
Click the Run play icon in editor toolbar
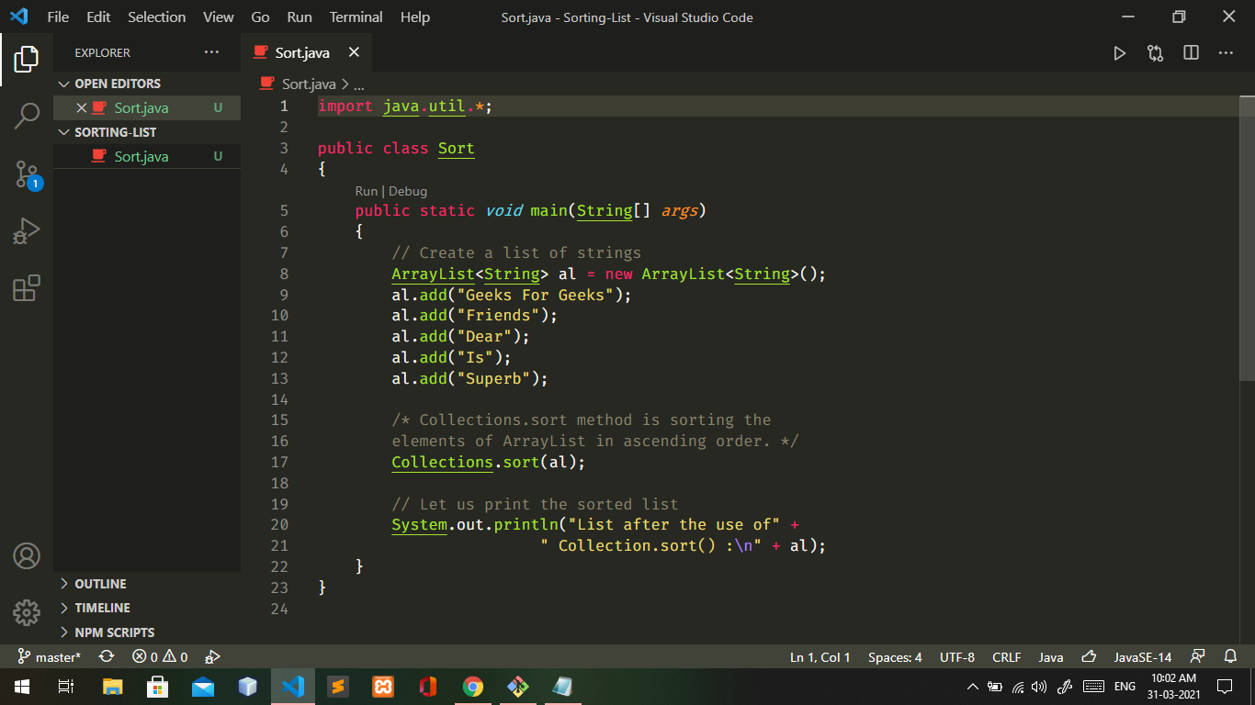(1119, 53)
